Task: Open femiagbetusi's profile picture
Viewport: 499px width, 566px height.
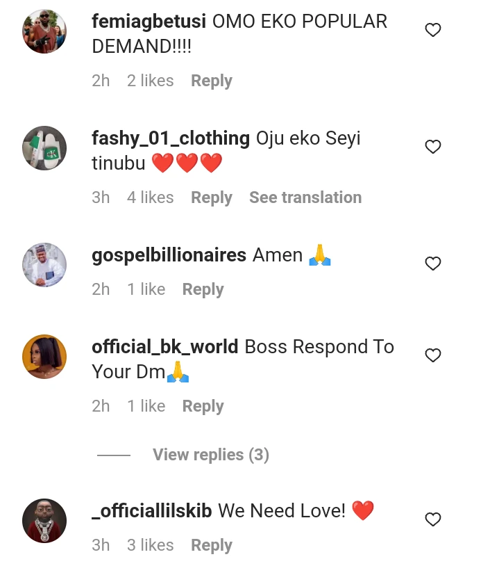Action: click(x=44, y=31)
